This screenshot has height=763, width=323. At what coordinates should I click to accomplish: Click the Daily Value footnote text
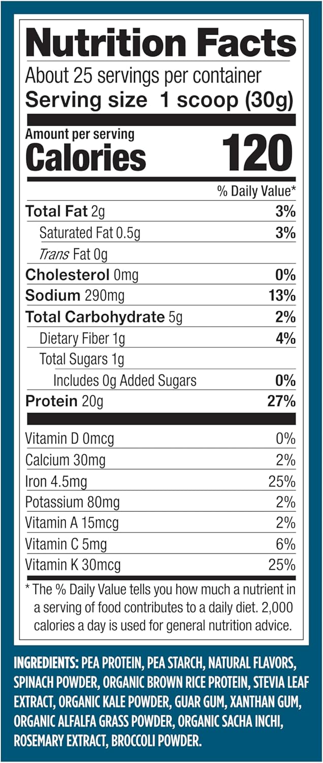tap(160, 607)
